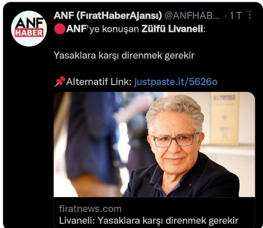The image size is (263, 228).
Task: Select the bold Zülfü Livaneli text
Action: tap(172, 29)
